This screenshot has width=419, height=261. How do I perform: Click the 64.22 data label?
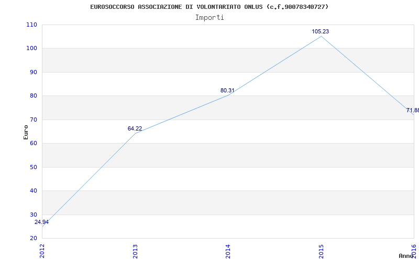pyautogui.click(x=135, y=128)
